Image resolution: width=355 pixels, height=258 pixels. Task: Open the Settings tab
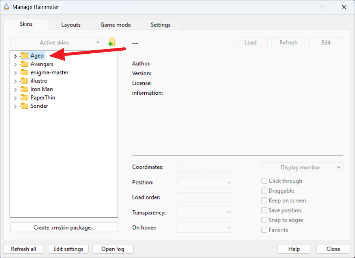pos(160,25)
